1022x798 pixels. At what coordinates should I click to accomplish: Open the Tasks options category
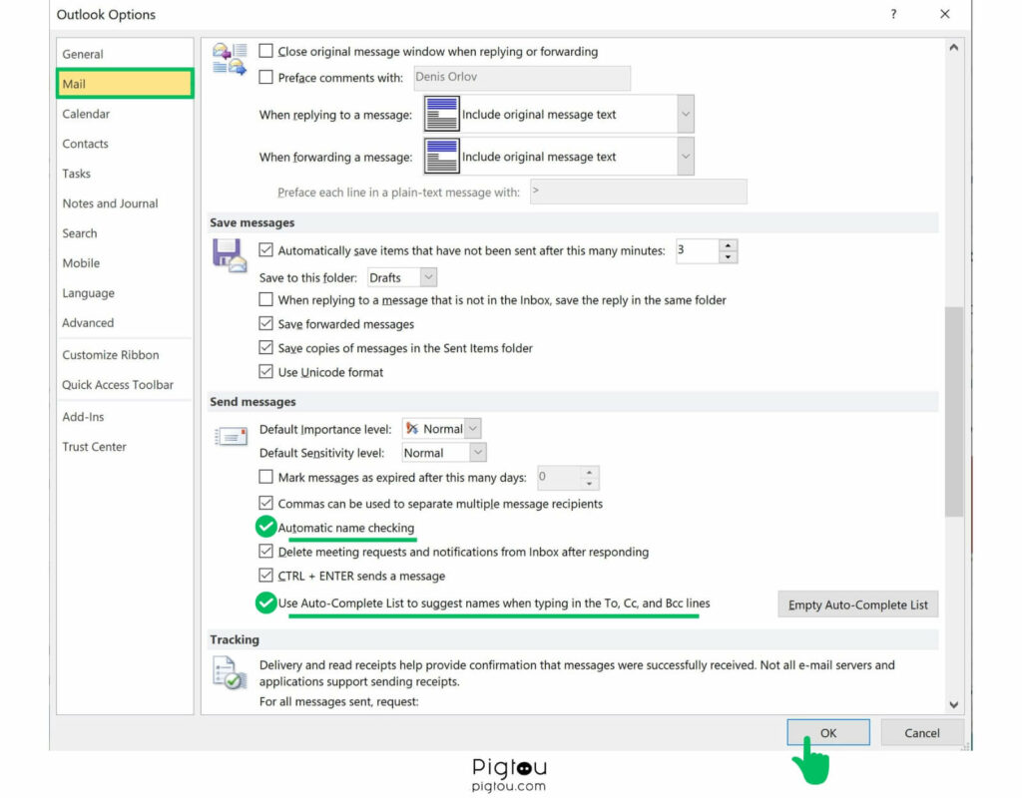(x=125, y=174)
